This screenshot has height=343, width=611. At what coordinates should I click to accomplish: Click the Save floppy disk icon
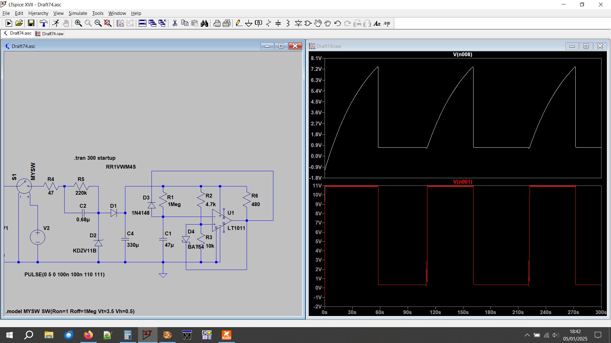tap(31, 23)
